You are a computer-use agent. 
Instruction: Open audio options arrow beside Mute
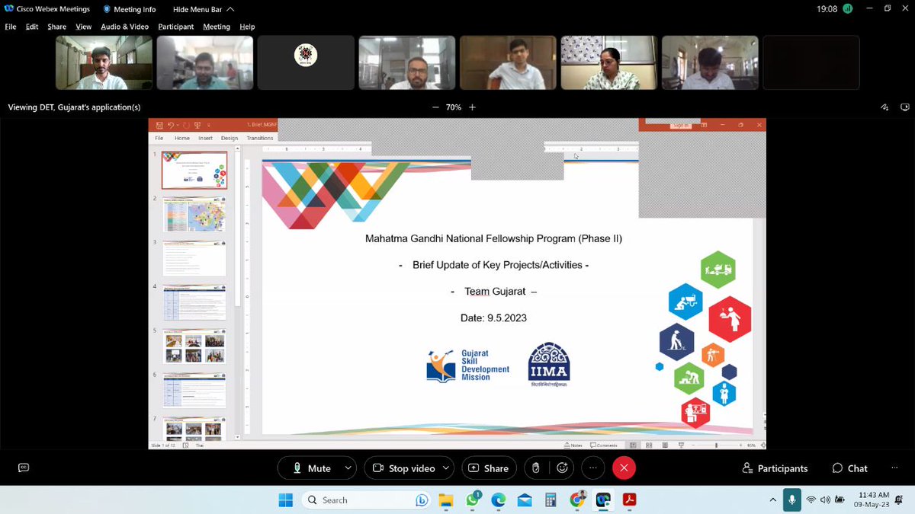tap(348, 468)
